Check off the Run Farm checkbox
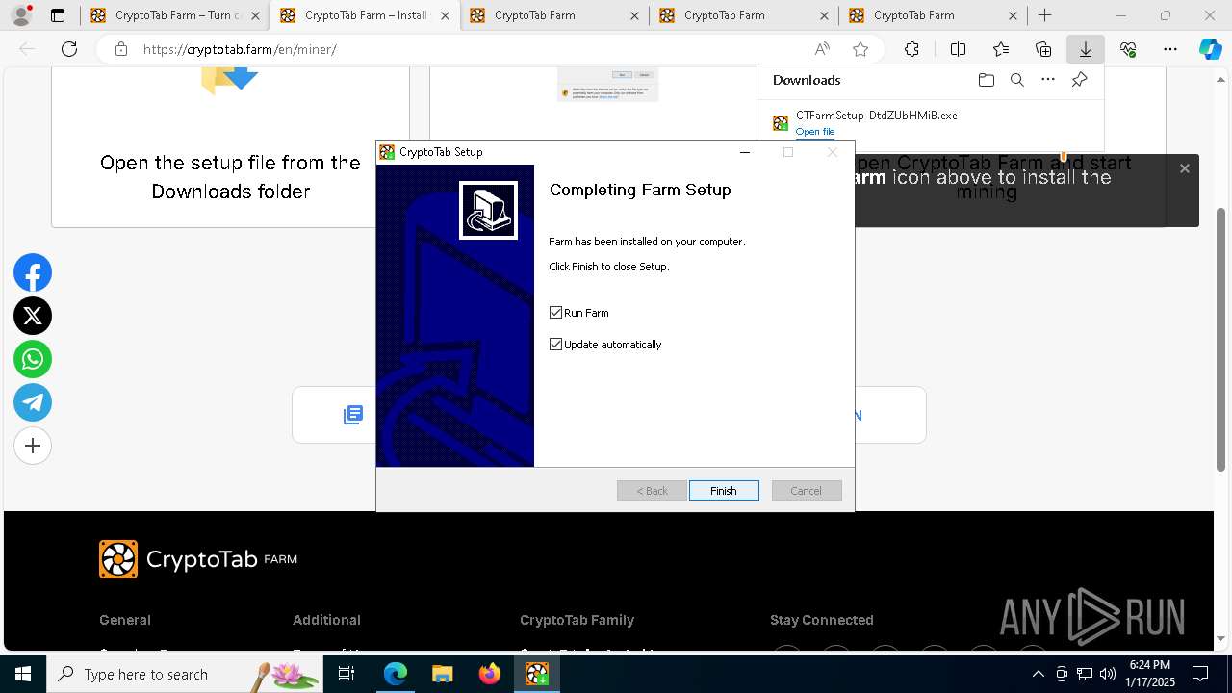The image size is (1232, 693). [555, 313]
